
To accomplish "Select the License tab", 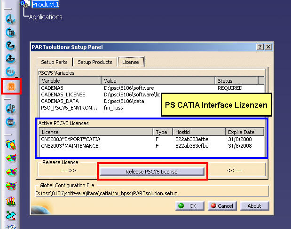I will pyautogui.click(x=131, y=62).
